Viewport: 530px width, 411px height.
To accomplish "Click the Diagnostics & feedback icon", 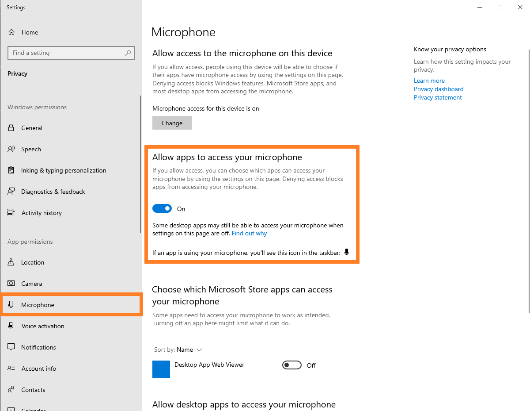I will click(x=11, y=192).
